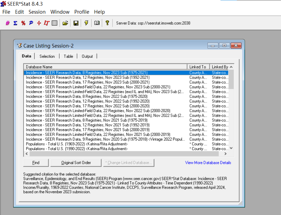
Task: Open the Session menu
Action: [37, 12]
